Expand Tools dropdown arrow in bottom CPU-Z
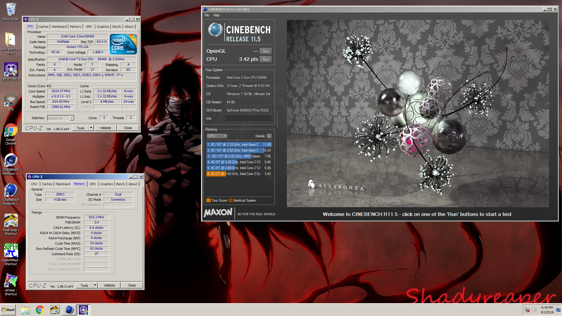This screenshot has height=316, width=562. 95,285
